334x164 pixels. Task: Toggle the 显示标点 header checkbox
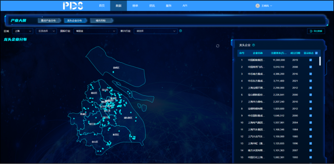(316, 53)
